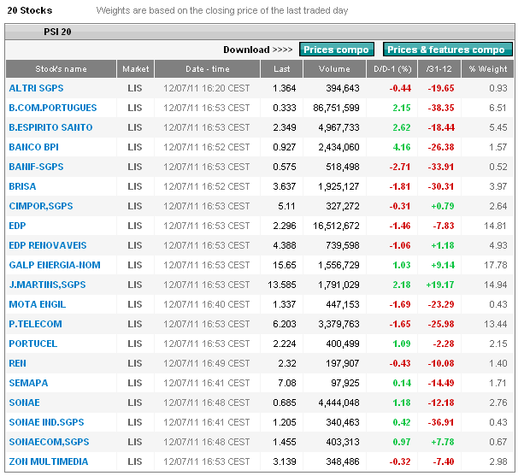
Task: Click the % Weight column header
Action: 487,69
